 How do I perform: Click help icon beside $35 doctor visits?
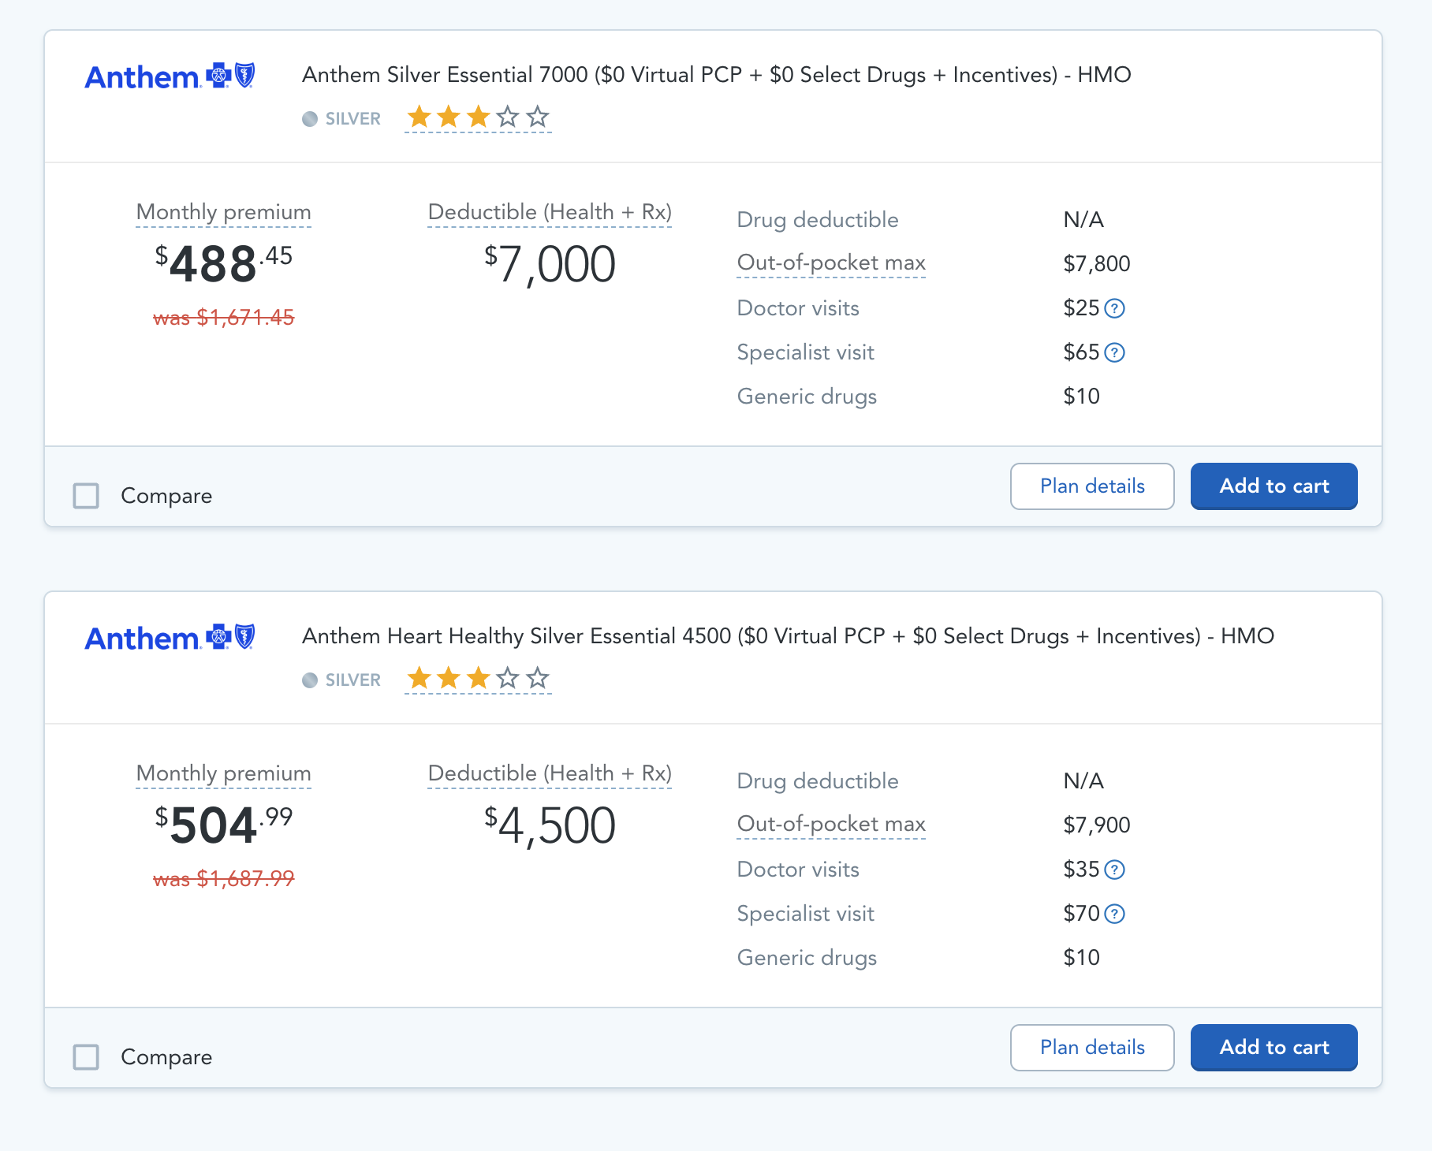coord(1114,870)
